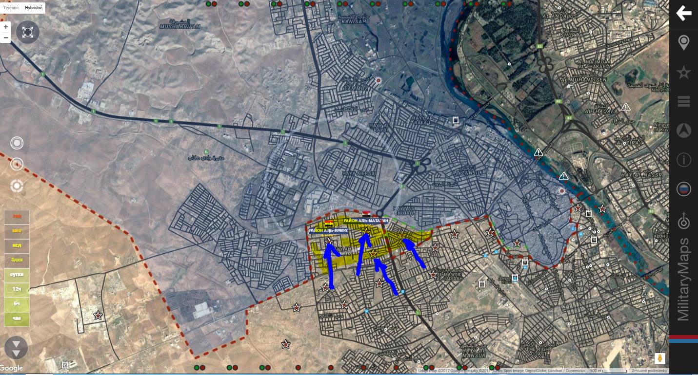Click the back arrow in the sidebar

pyautogui.click(x=683, y=13)
